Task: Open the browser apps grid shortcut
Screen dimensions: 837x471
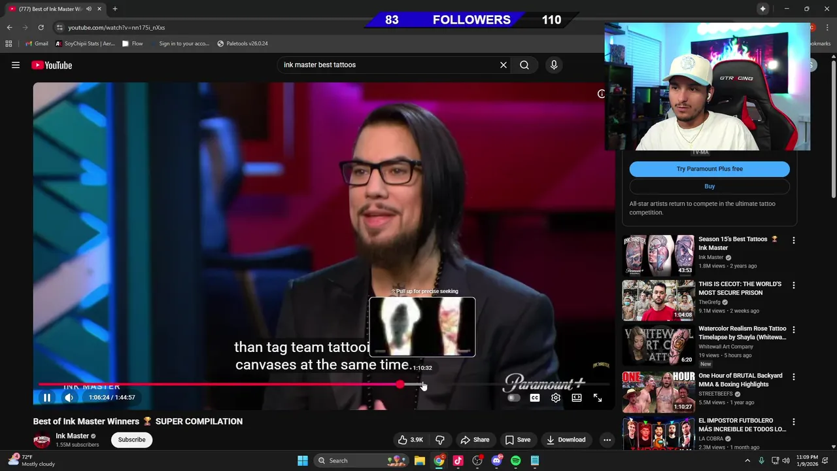Action: click(x=9, y=44)
